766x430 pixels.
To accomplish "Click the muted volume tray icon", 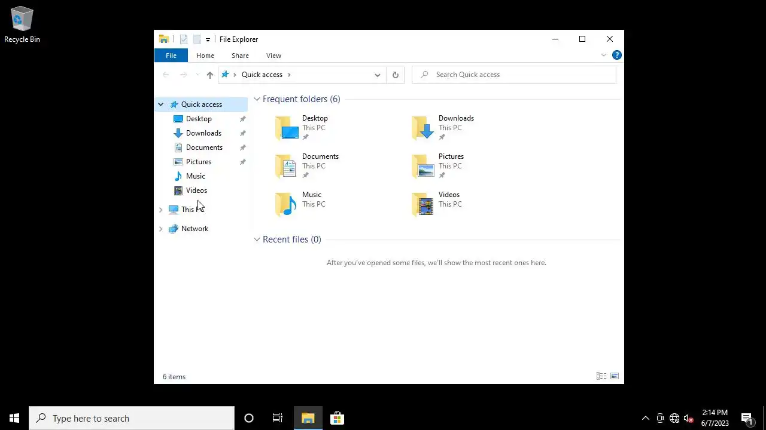I will (689, 418).
